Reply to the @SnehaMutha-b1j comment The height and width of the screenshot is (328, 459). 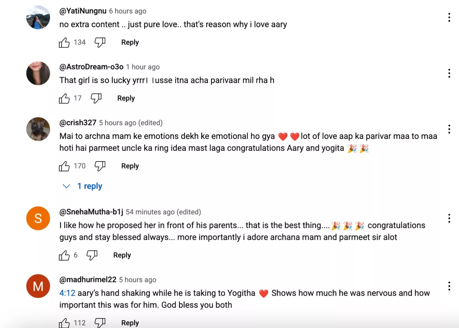[122, 255]
